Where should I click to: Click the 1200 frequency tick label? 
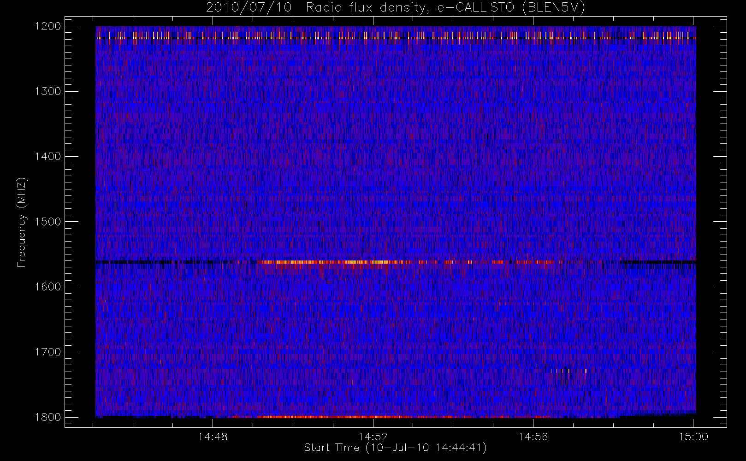48,26
